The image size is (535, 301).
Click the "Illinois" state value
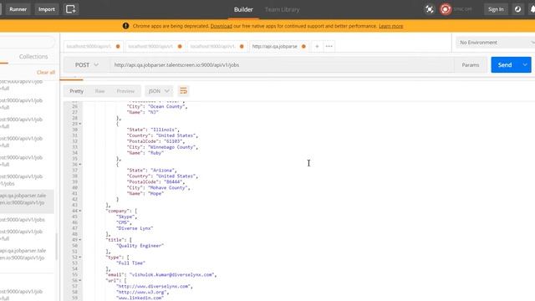click(164, 130)
